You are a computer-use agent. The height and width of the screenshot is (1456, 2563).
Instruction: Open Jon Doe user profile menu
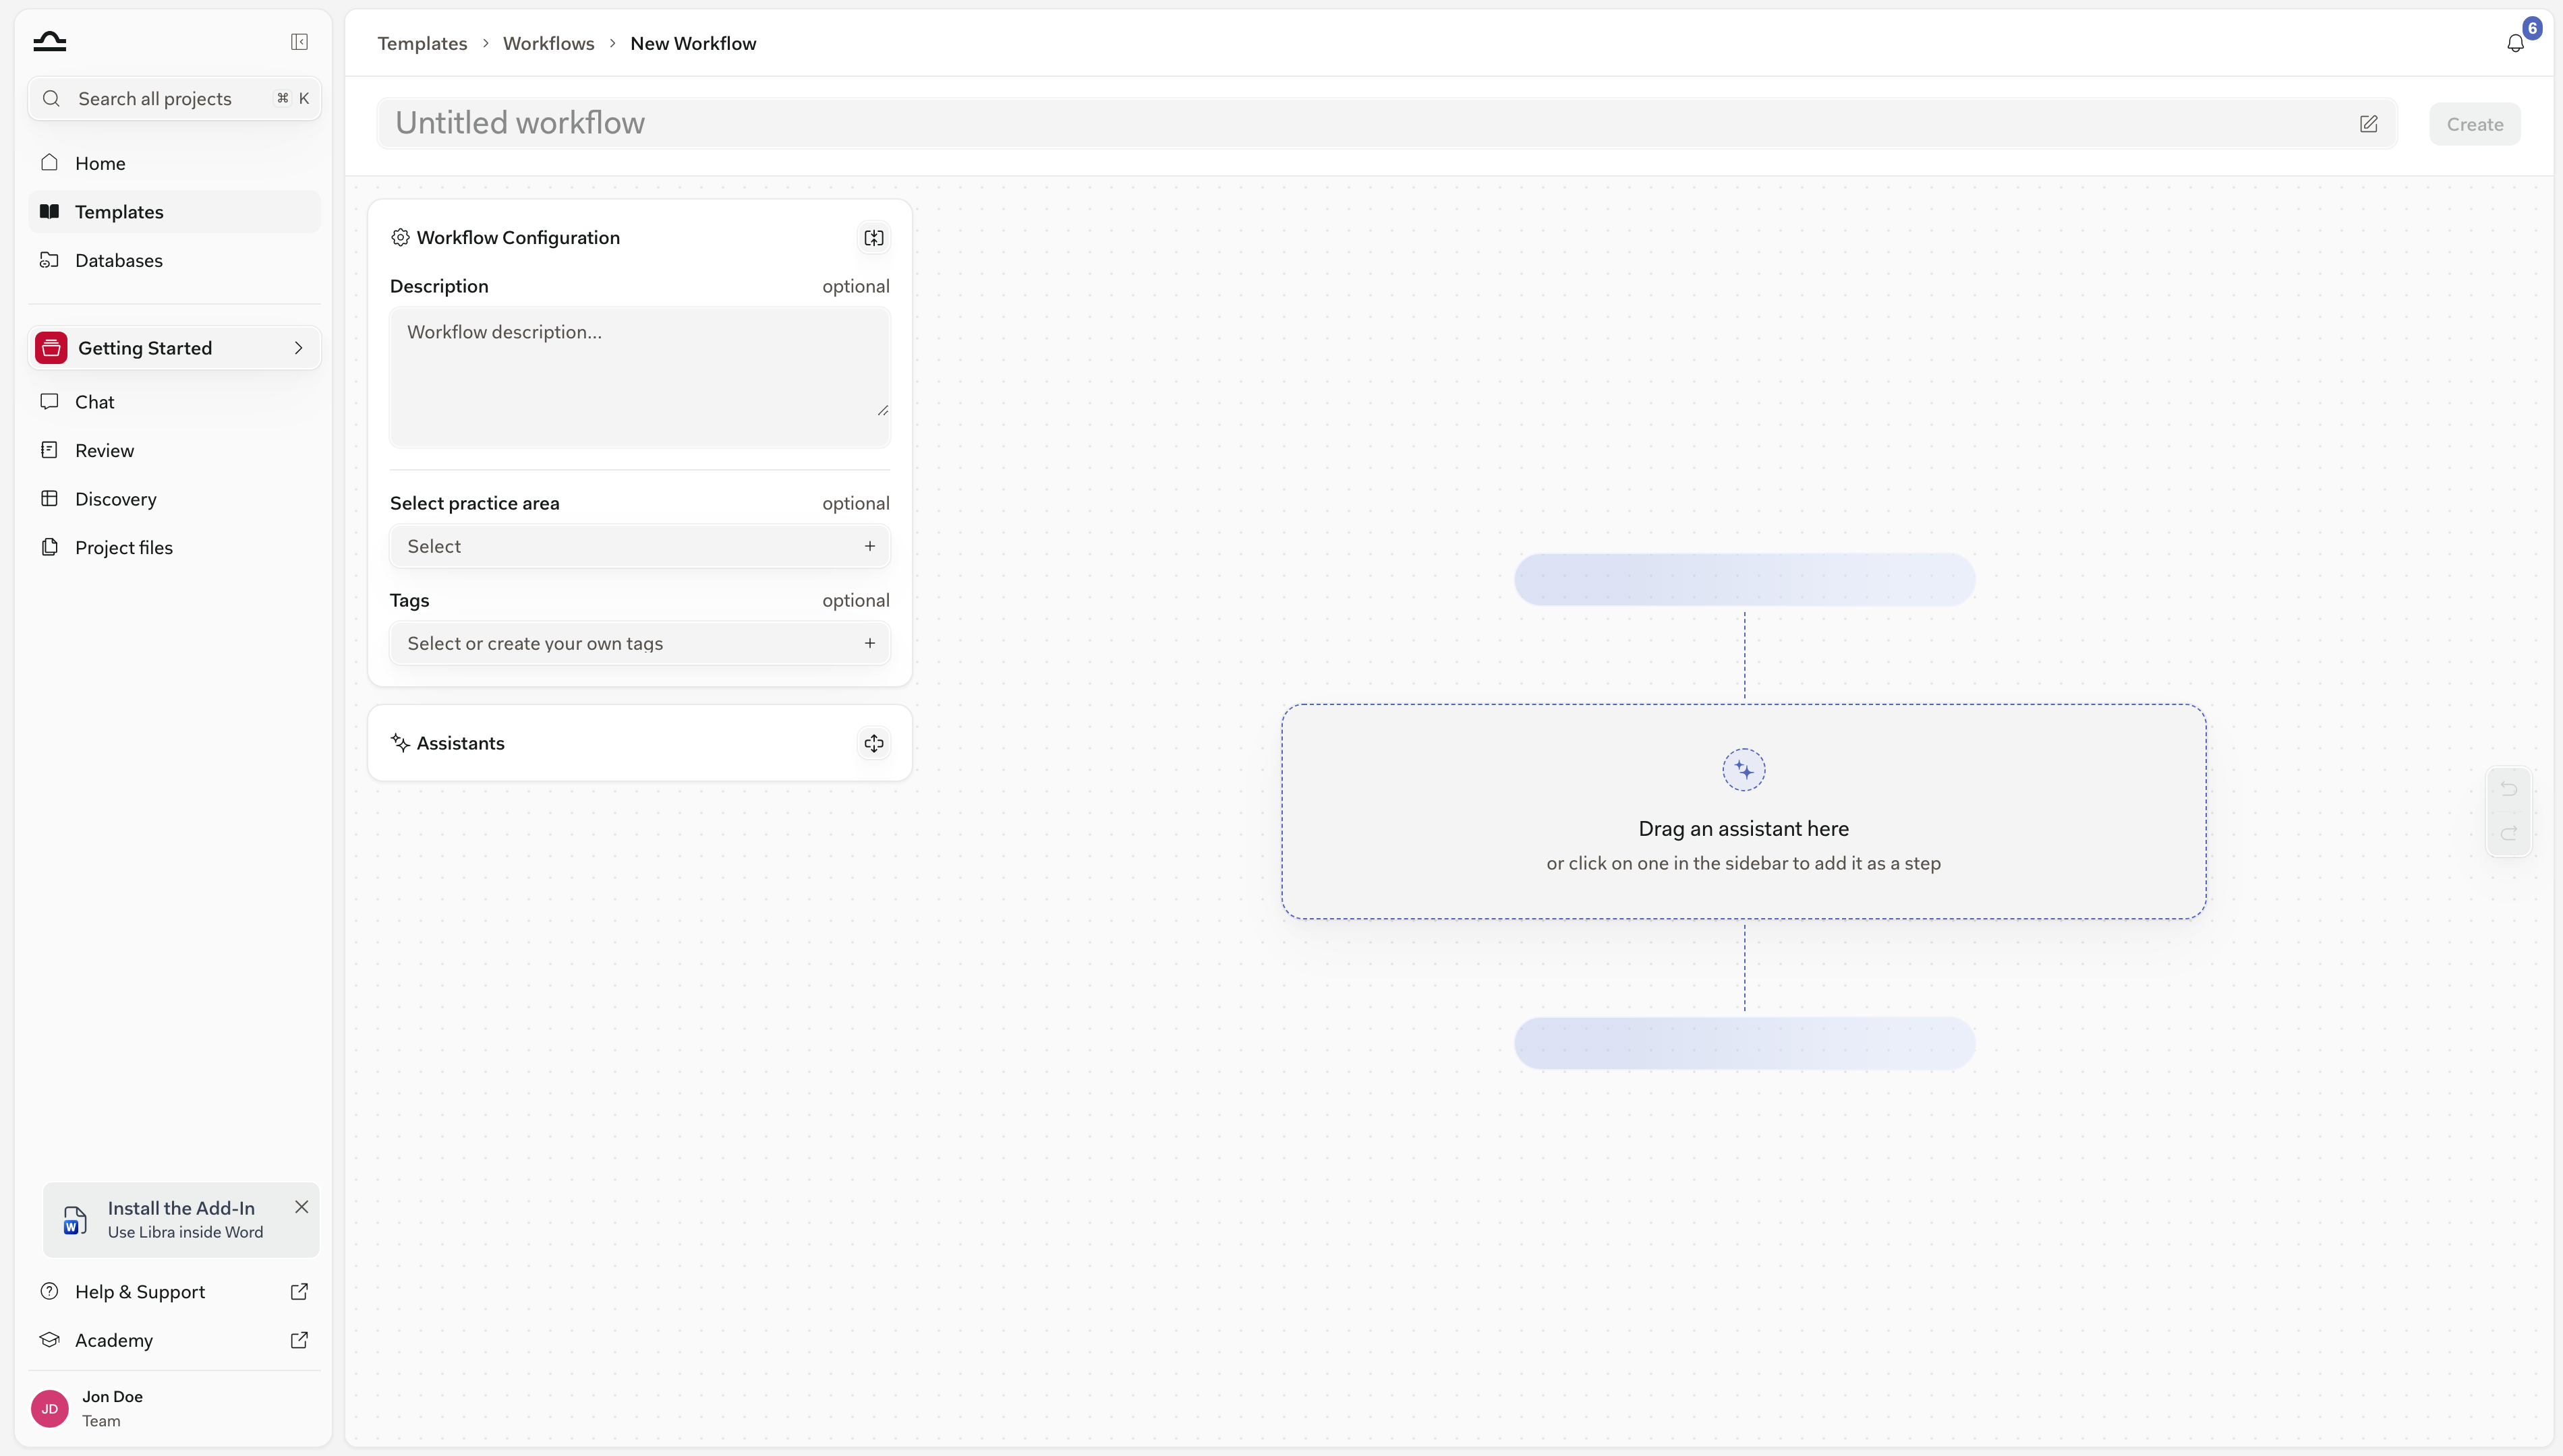click(x=174, y=1408)
